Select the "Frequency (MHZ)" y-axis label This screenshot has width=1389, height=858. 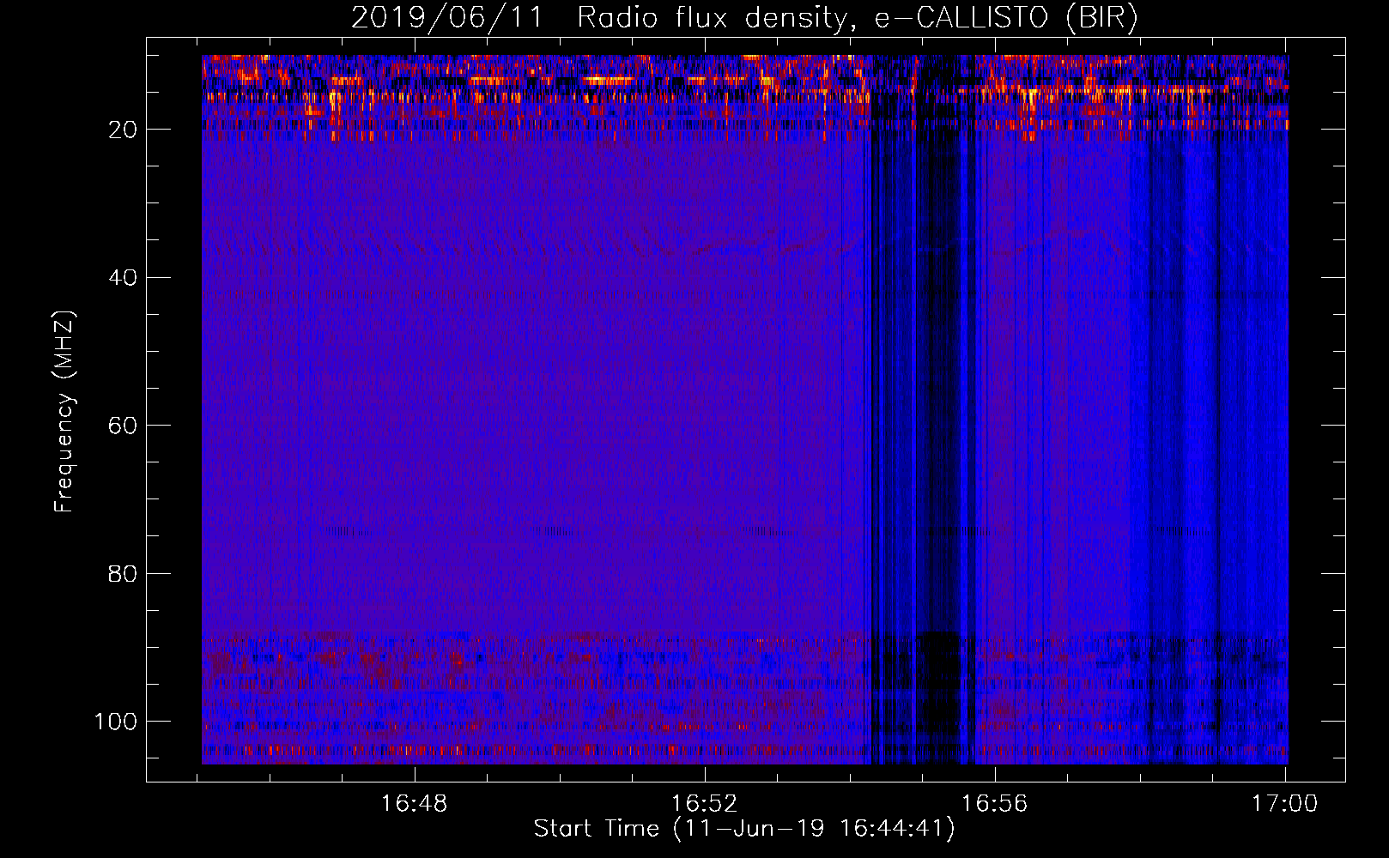(x=64, y=411)
